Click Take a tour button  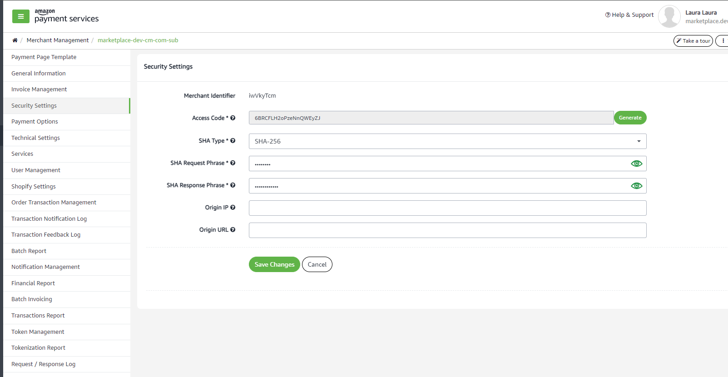point(693,41)
